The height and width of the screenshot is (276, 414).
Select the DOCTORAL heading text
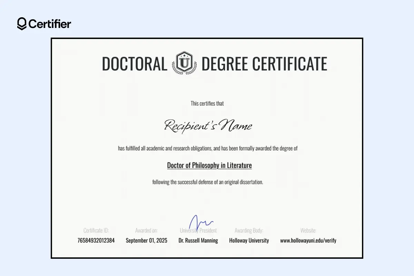pos(135,63)
